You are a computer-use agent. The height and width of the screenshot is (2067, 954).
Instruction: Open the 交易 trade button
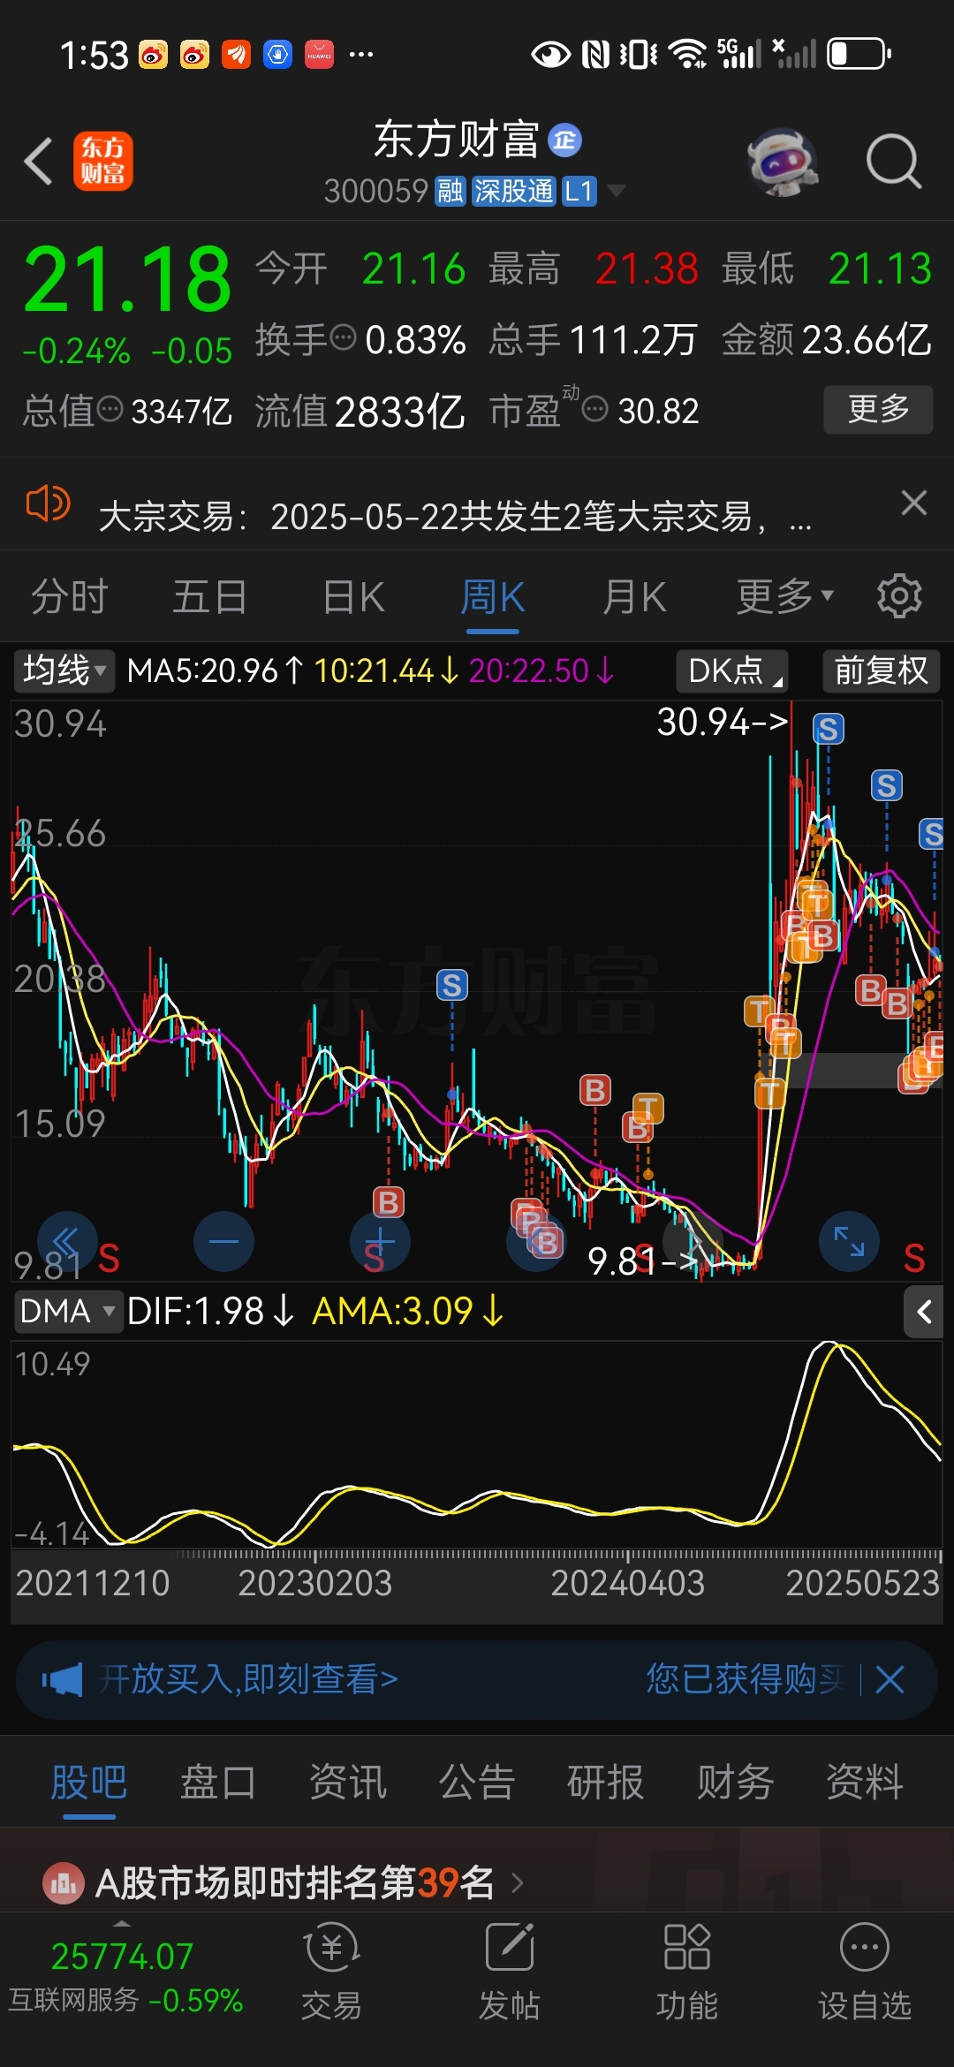point(331,1972)
